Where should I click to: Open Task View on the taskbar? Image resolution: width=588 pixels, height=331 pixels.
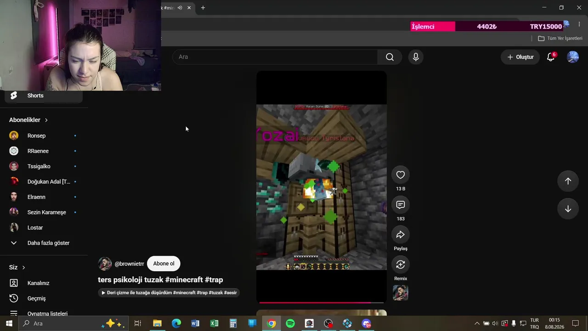[137, 324]
